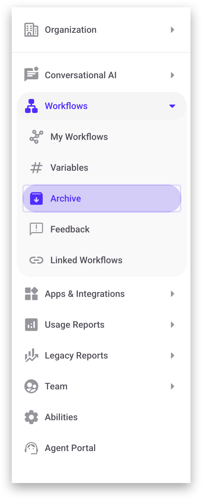Viewport: 202px width, 499px height.
Task: Expand the Organization section arrow
Action: pos(173,30)
